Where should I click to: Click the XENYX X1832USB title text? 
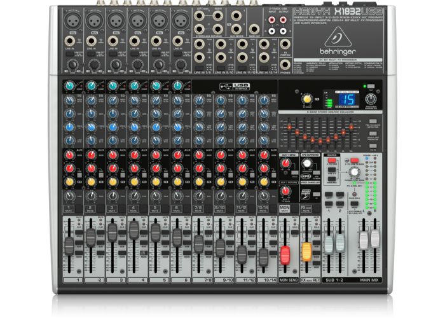(x=338, y=11)
